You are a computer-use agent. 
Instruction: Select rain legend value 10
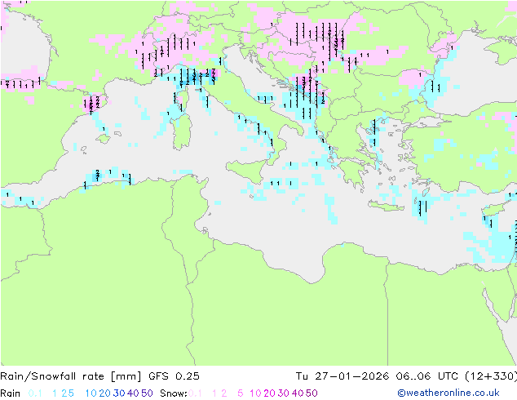[91, 393]
